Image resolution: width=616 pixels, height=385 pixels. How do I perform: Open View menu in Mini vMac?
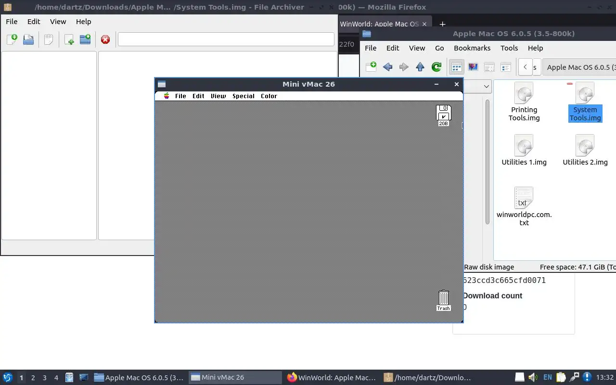tap(218, 96)
